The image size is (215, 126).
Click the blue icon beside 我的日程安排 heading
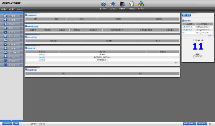[26, 69]
